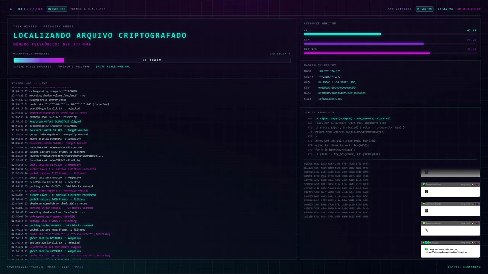Click the ETA 58.94 H readout
488x274 pixels.
[x=280, y=54]
